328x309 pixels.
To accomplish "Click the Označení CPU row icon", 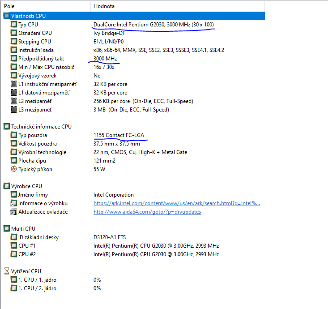I will [14, 33].
